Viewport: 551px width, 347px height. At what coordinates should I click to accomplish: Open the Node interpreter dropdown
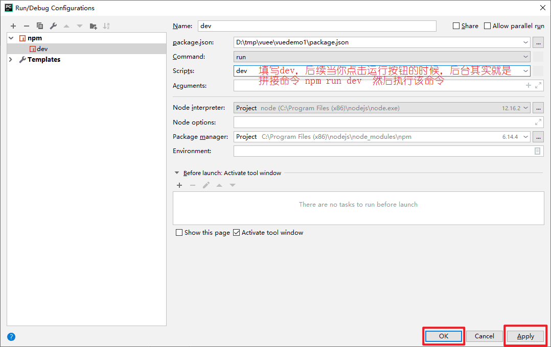[x=382, y=108]
